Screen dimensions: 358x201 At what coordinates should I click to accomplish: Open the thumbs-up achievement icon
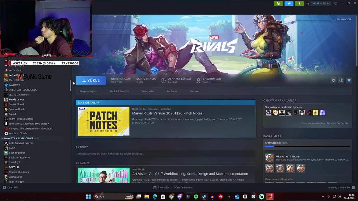pos(291,168)
